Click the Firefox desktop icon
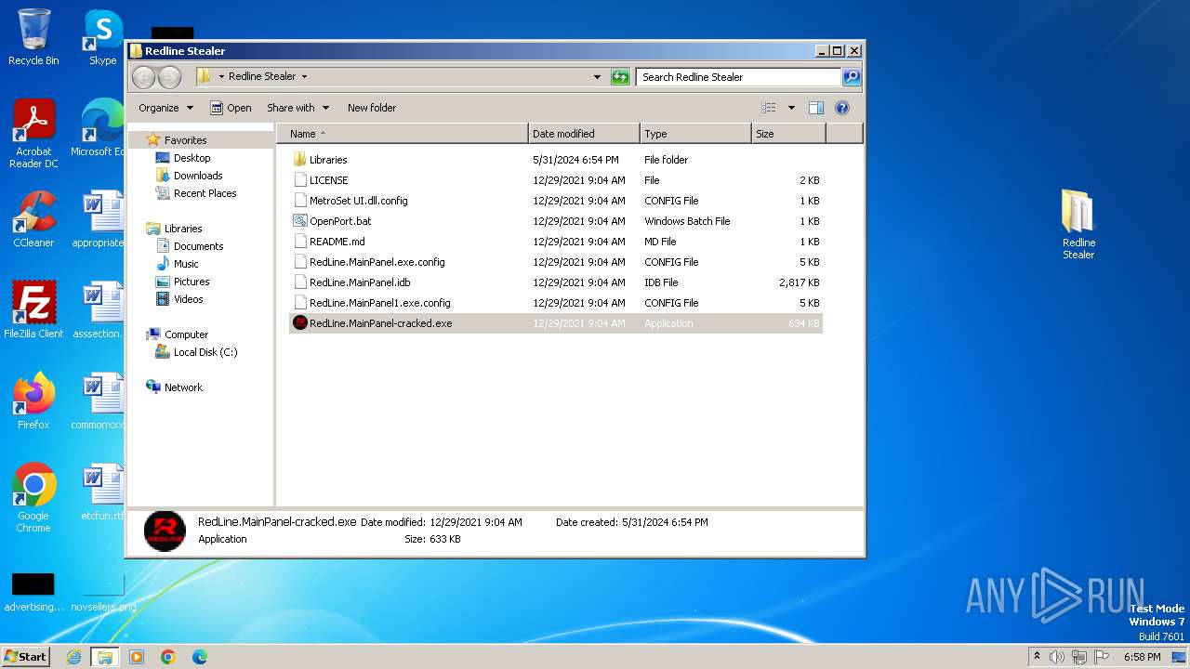The height and width of the screenshot is (669, 1190). point(33,401)
